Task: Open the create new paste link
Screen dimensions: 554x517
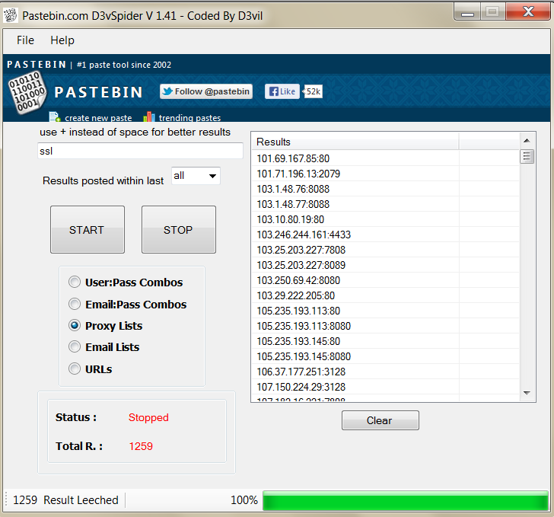Action: click(98, 118)
